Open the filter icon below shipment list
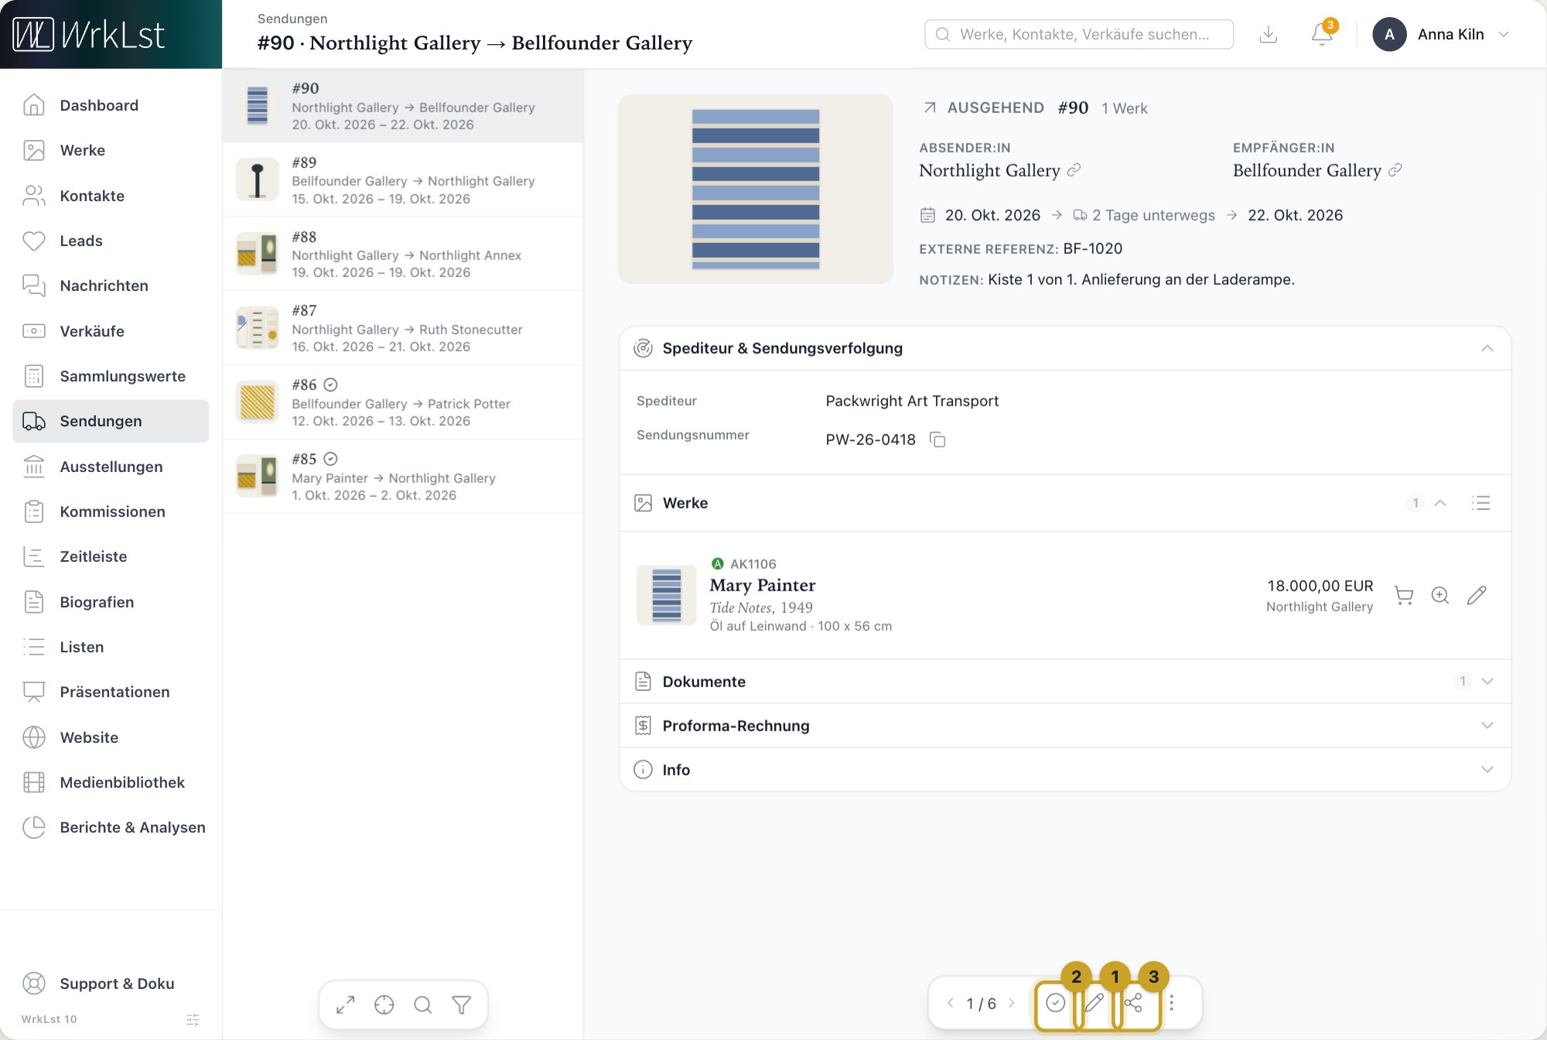The width and height of the screenshot is (1547, 1040). coord(462,1004)
